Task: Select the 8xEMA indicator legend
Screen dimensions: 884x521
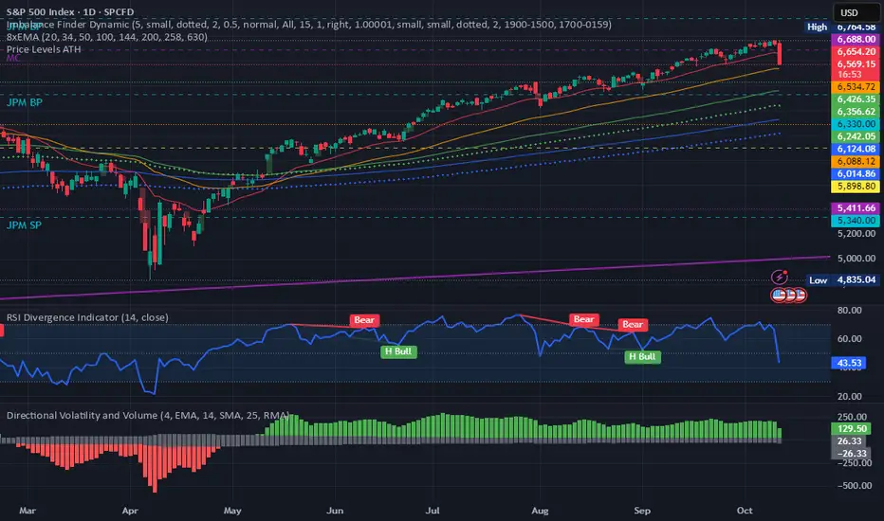Action: tap(107, 37)
